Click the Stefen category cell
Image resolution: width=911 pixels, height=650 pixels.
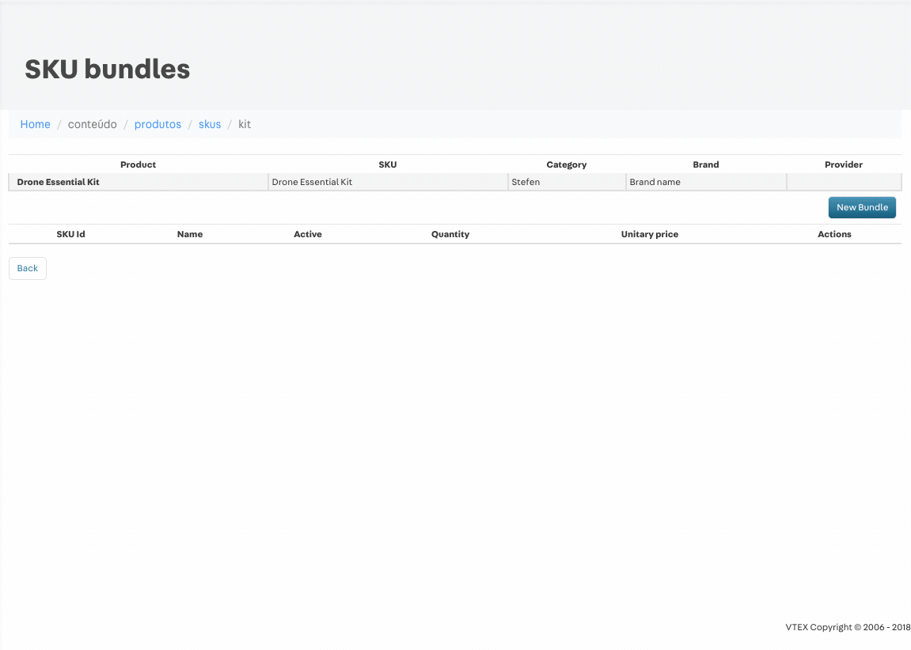point(567,182)
